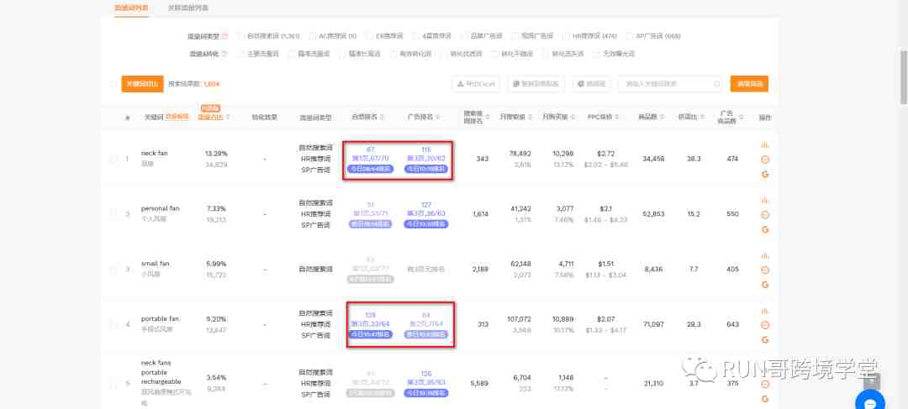Open the bar chart icon for neck fan
This screenshot has height=409, width=908.
[x=765, y=144]
